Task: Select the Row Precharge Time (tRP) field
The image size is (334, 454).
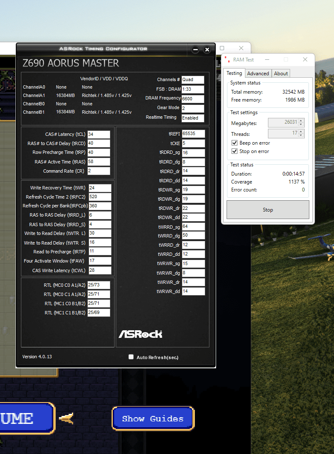Action: tap(99, 152)
